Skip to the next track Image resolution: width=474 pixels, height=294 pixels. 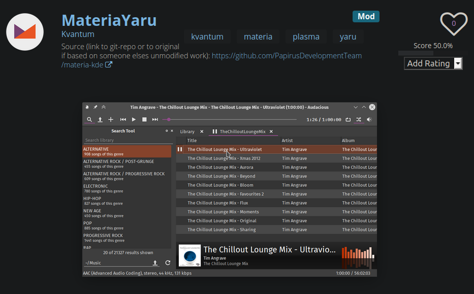(155, 120)
